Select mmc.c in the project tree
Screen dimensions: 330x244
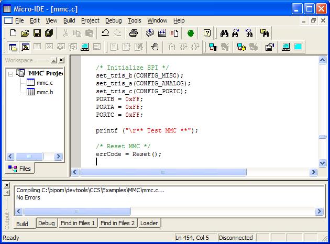point(45,83)
